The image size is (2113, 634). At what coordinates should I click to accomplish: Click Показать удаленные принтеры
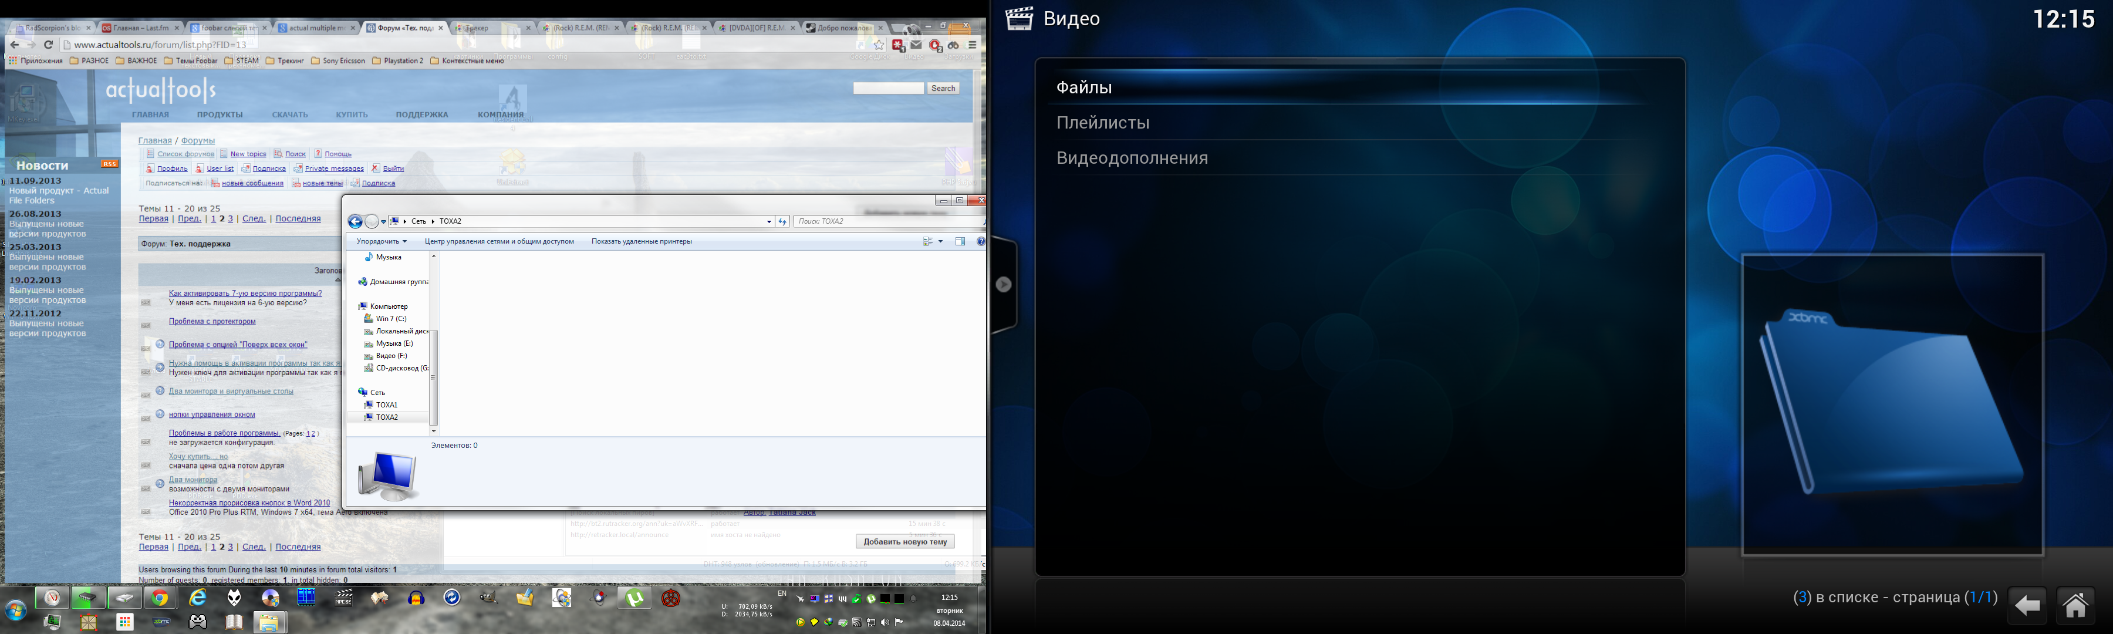[x=642, y=241]
